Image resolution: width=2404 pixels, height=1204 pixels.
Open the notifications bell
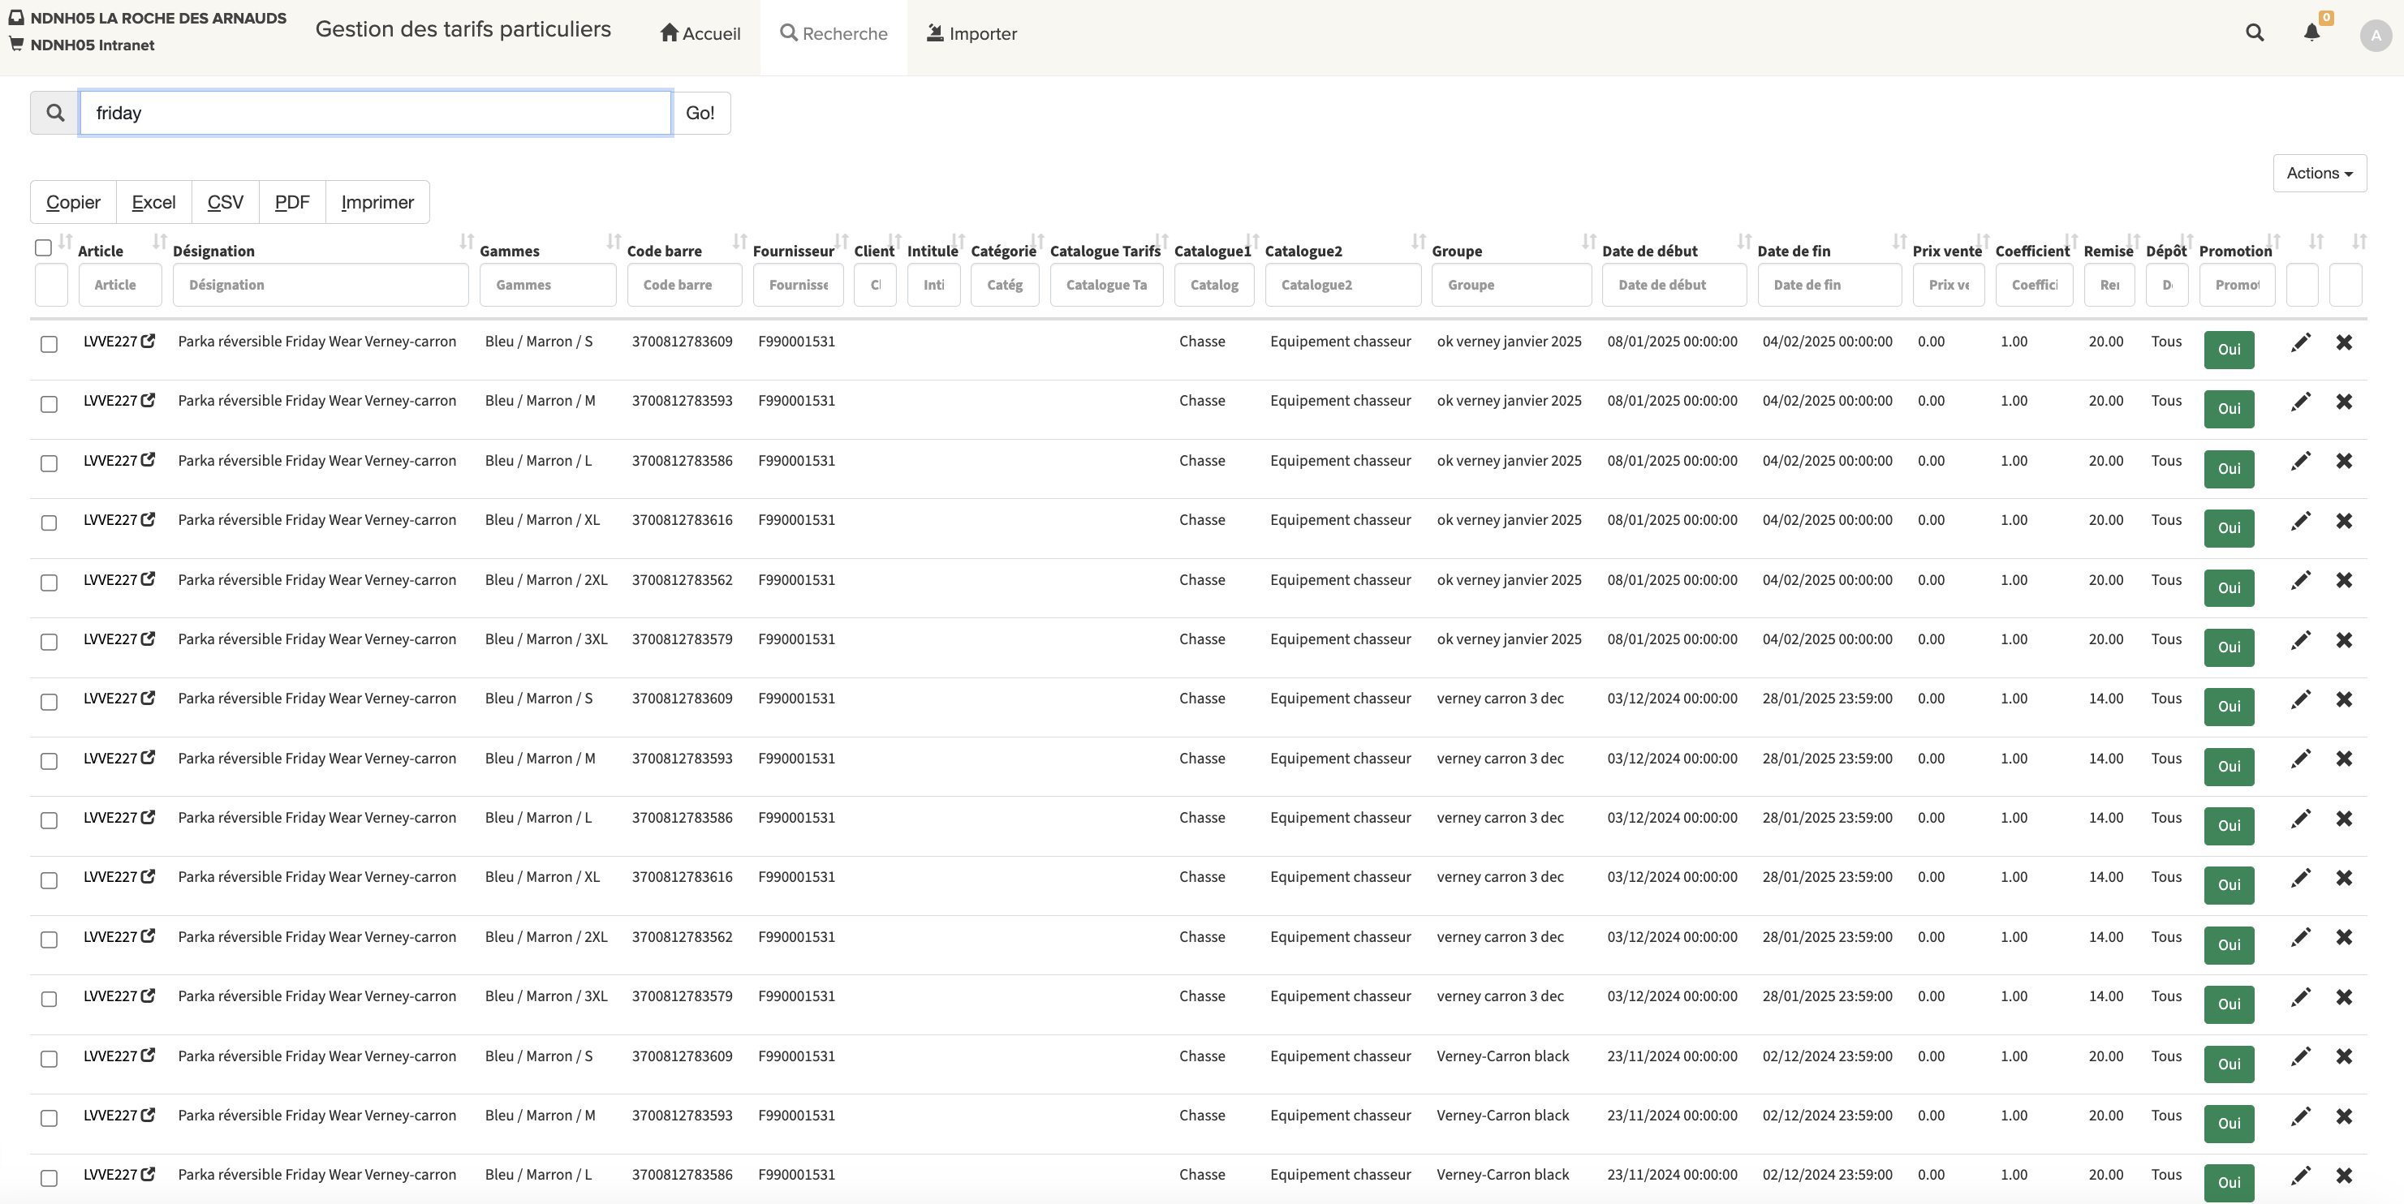[x=2311, y=33]
